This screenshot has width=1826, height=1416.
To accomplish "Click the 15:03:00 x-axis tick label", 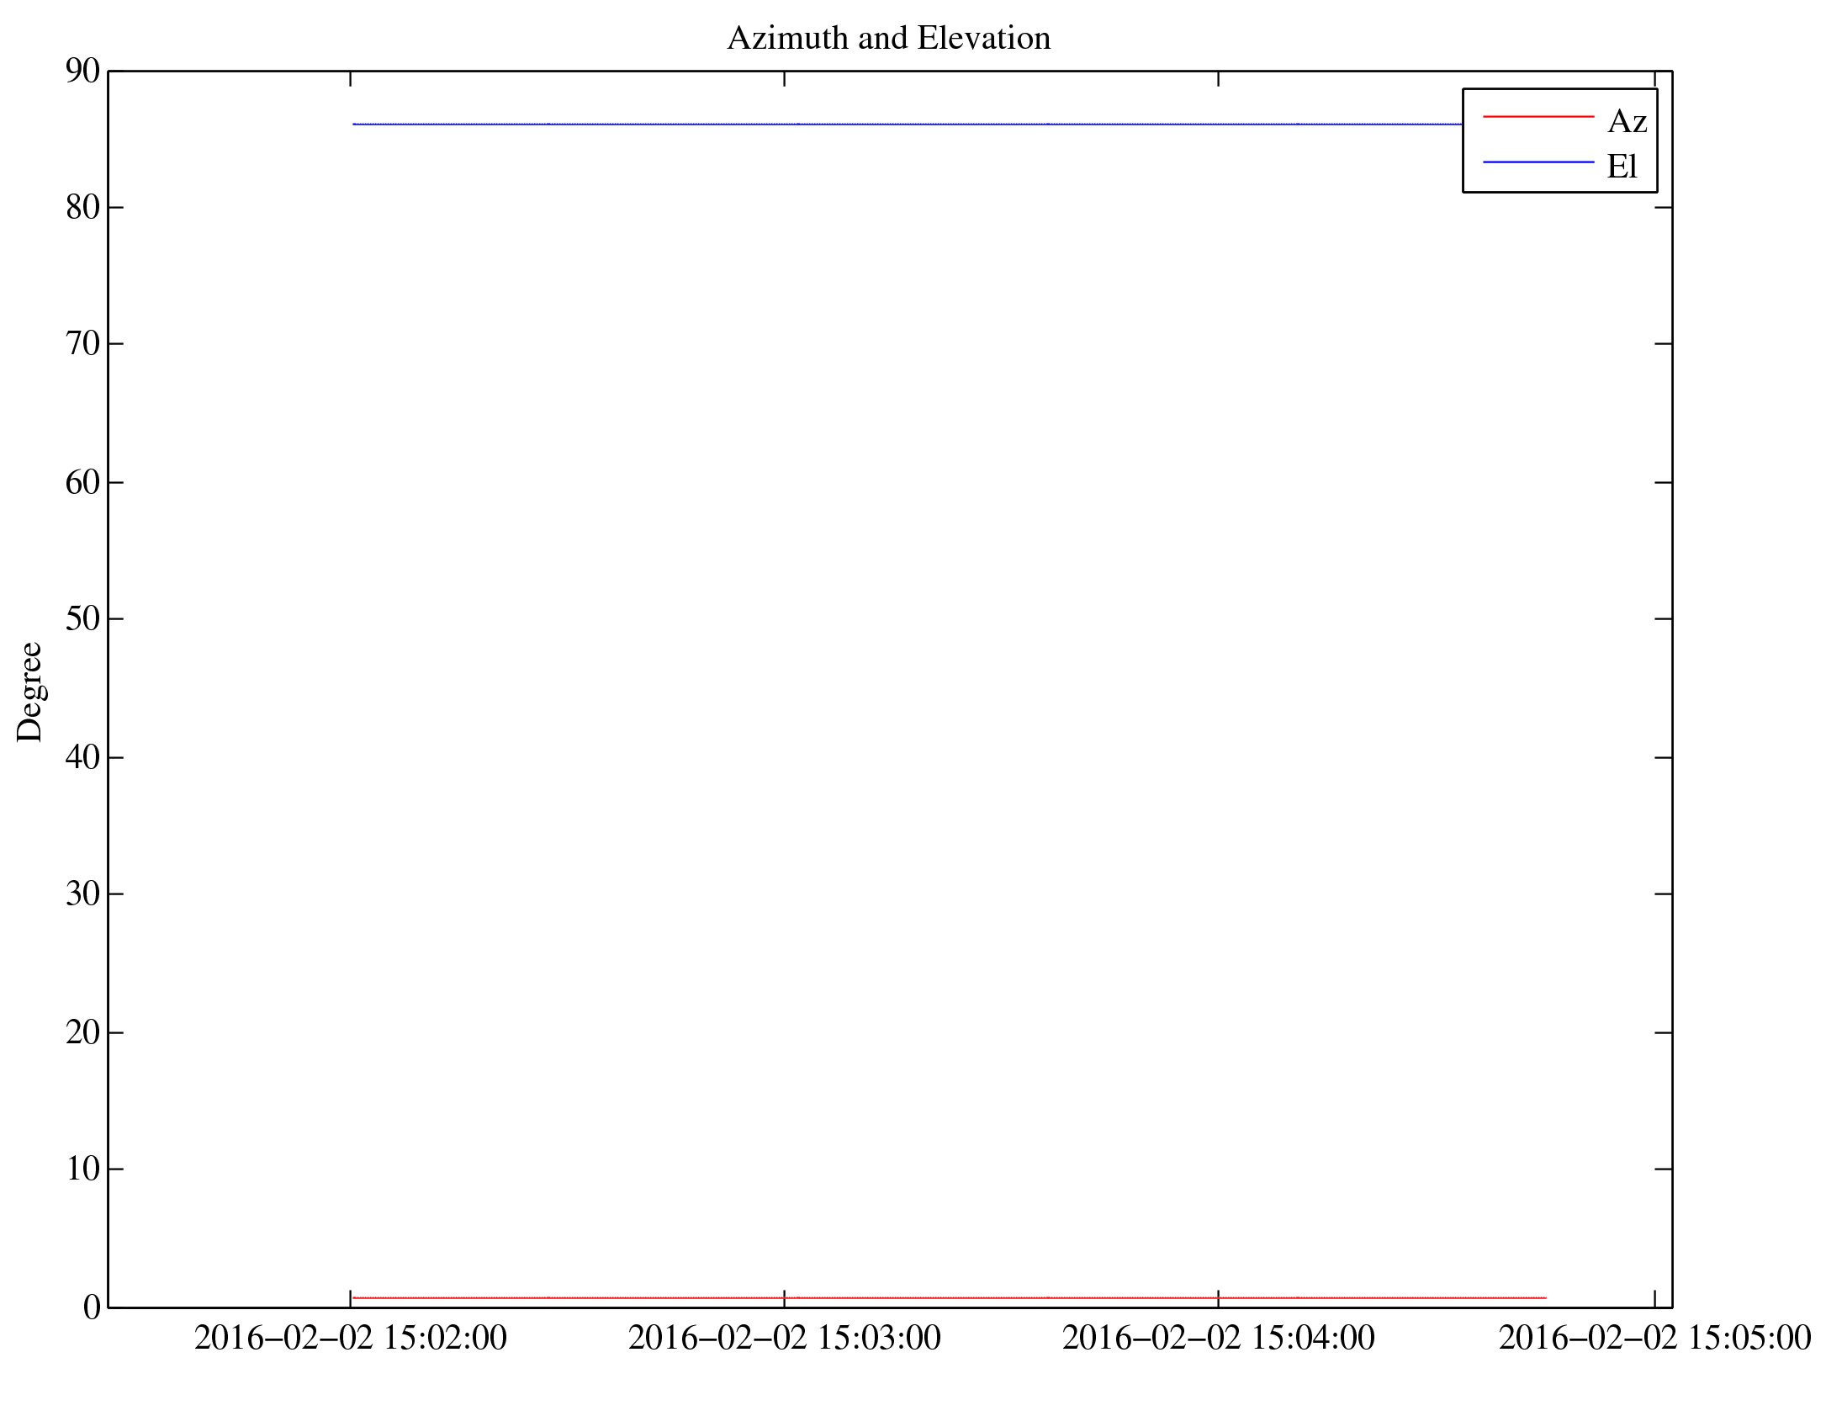I will (x=784, y=1338).
